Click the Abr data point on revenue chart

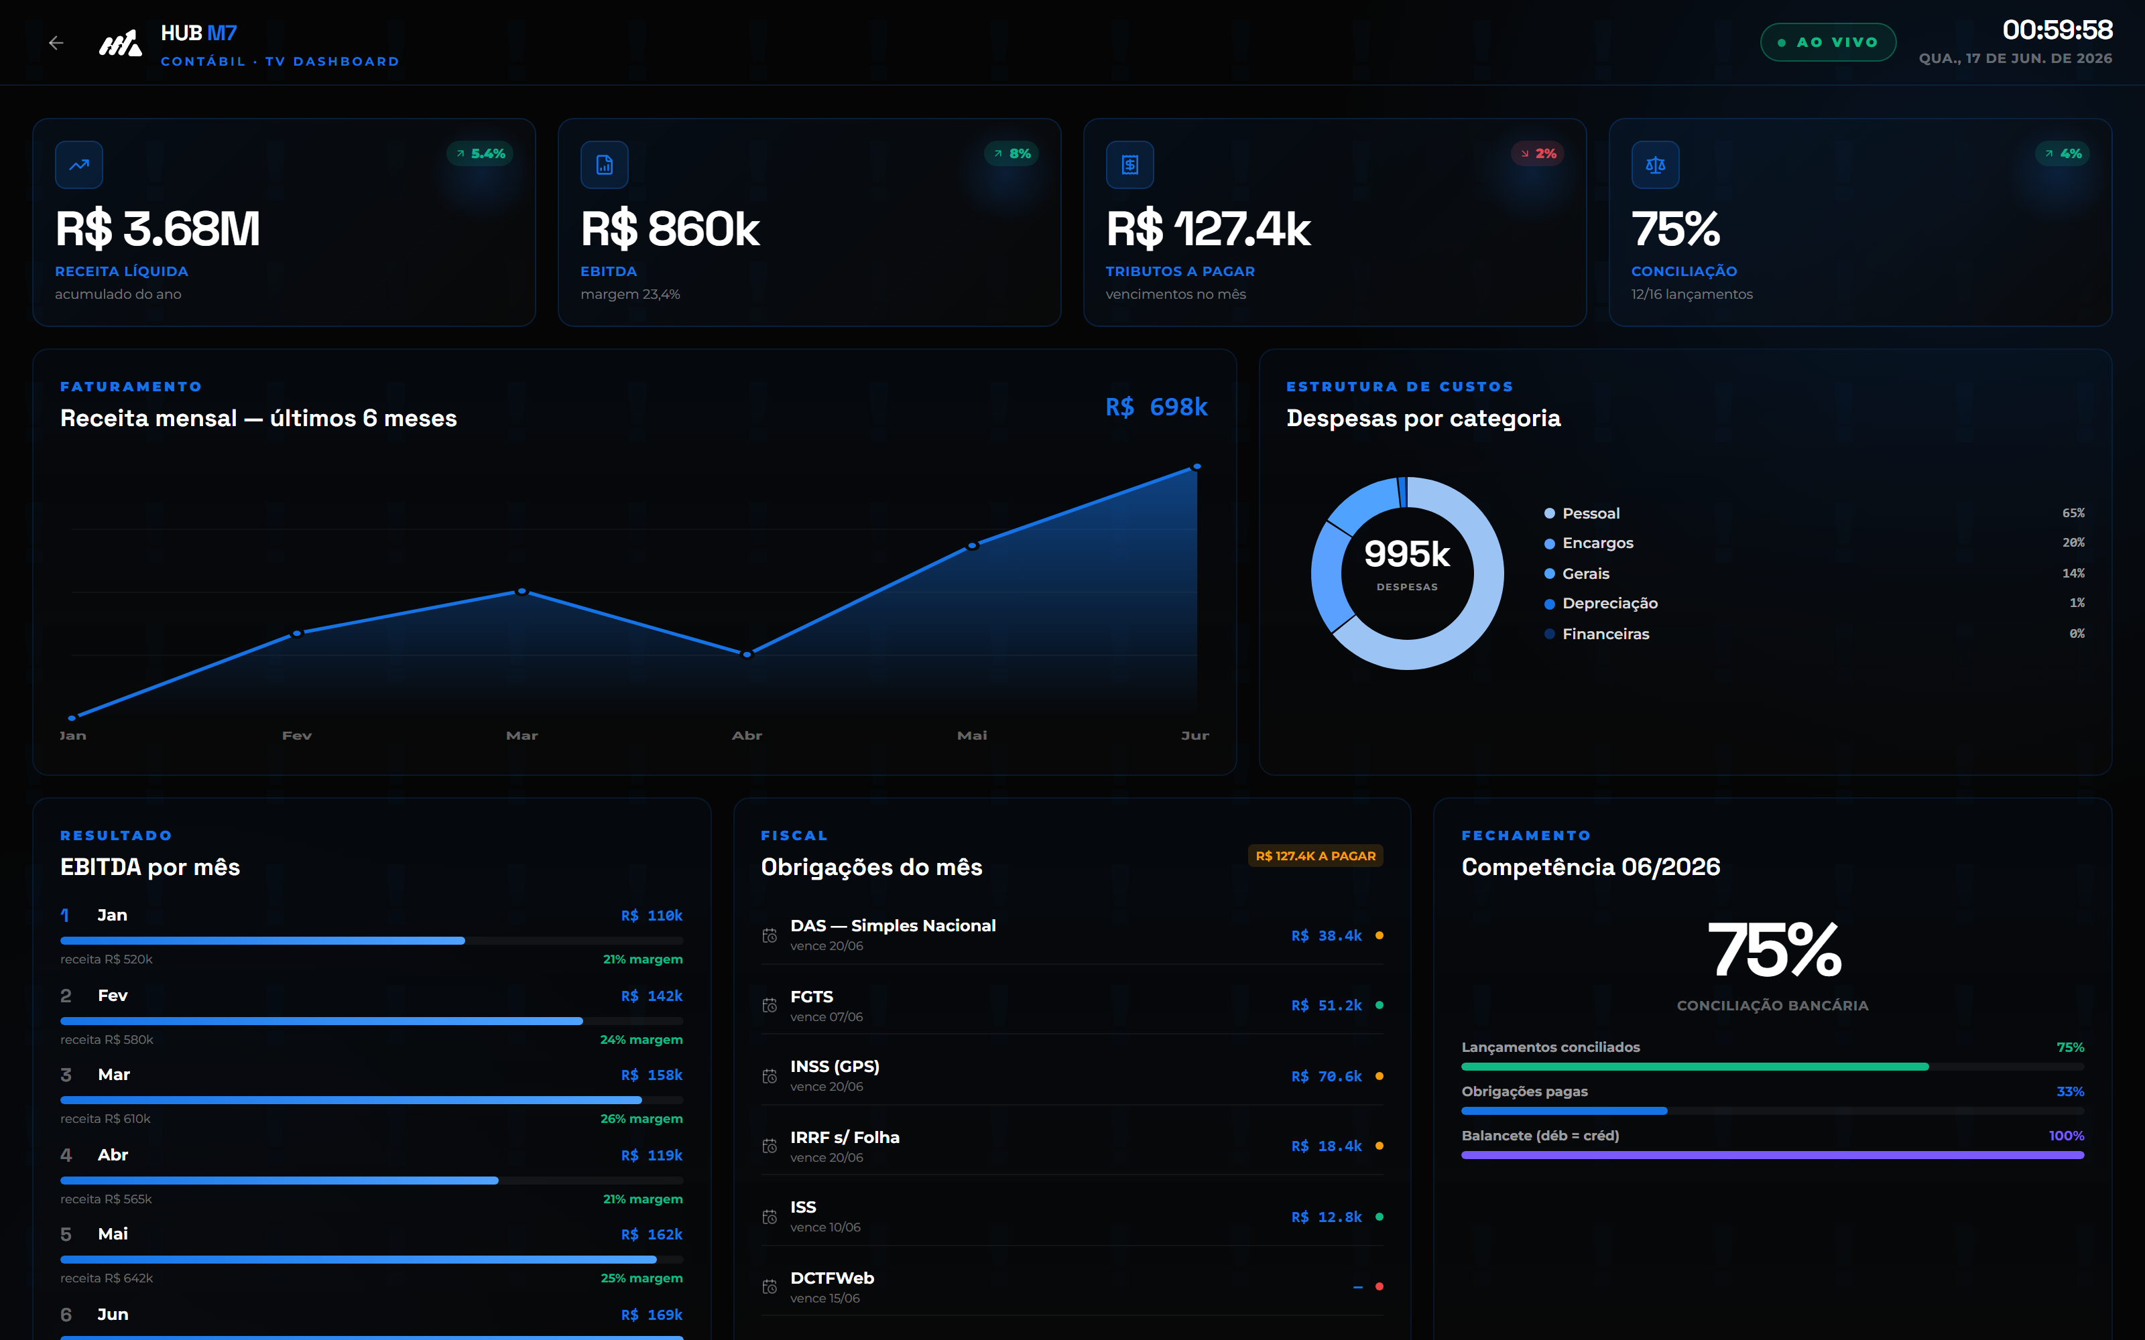[x=747, y=654]
